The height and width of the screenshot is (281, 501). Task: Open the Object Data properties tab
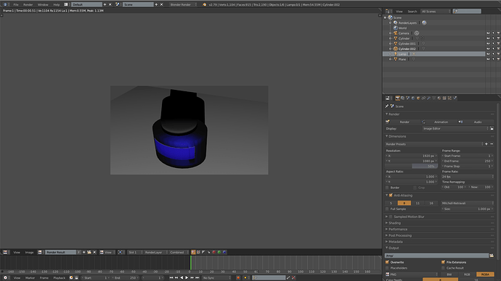[x=434, y=98]
